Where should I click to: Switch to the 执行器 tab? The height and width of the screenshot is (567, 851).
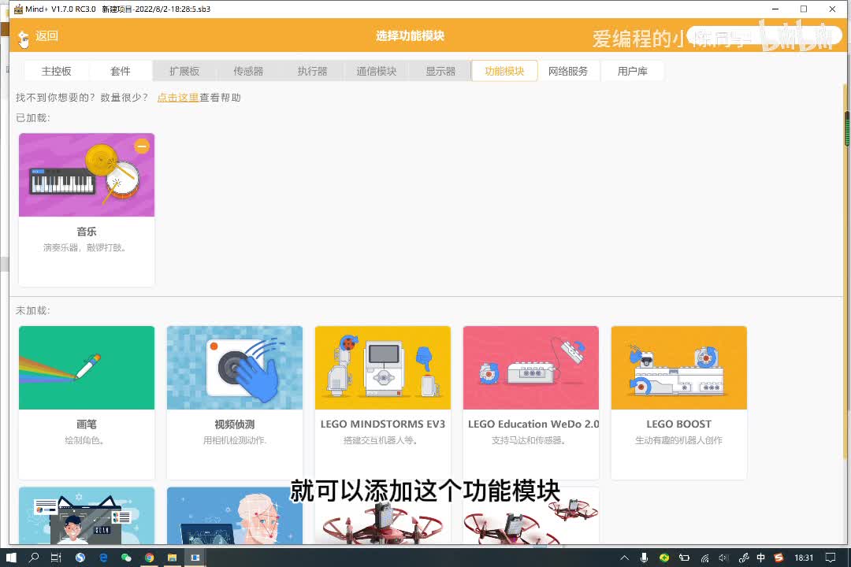coord(313,71)
